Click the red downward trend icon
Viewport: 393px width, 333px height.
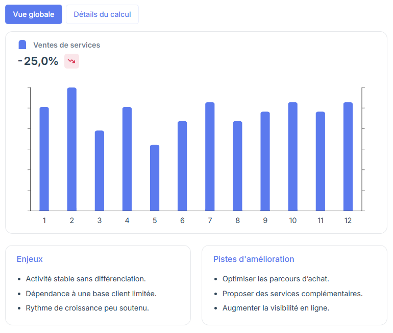(71, 61)
